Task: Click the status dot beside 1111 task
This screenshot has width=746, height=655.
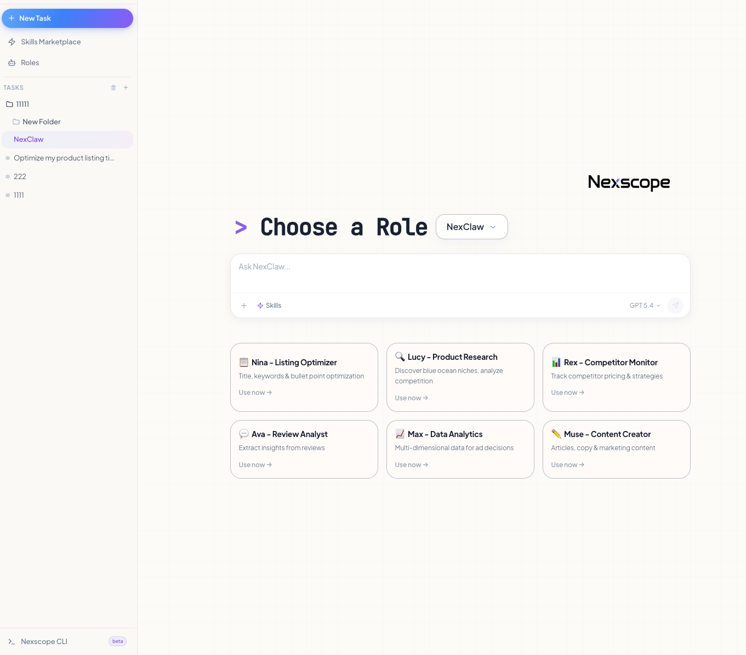Action: point(8,195)
